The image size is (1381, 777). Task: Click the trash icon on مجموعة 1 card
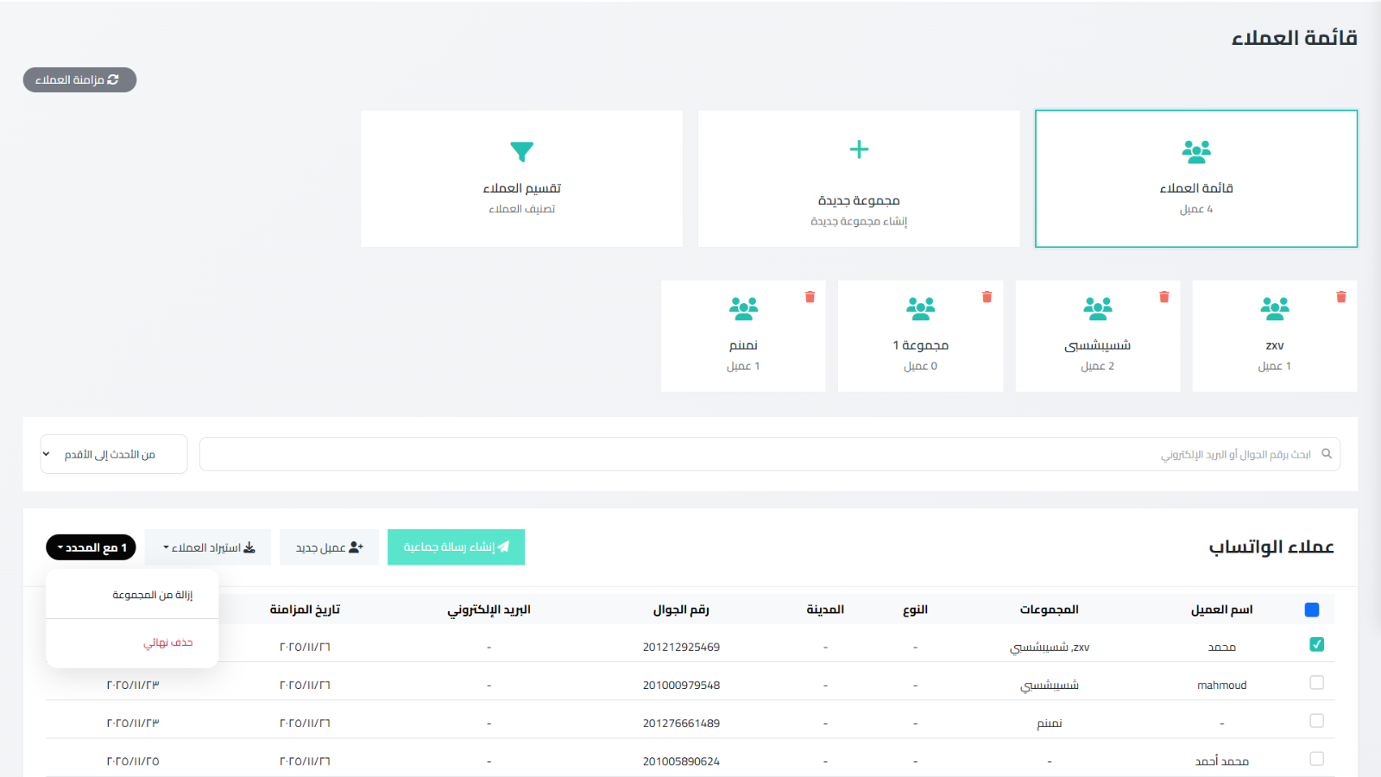click(x=987, y=296)
